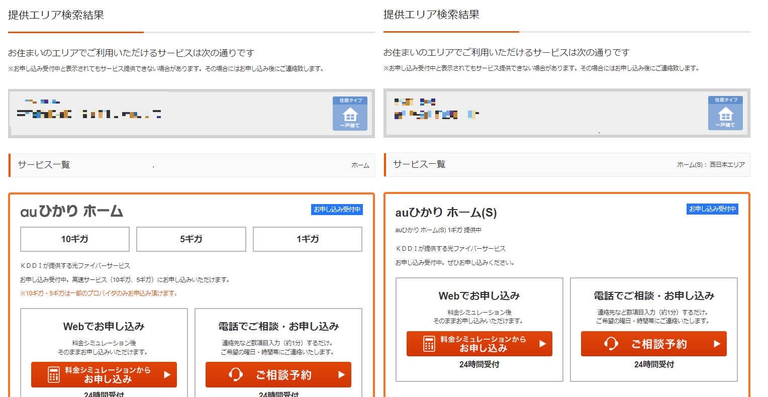Viewport: 768px width, 397px height.
Task: Click ＫＤＤＩが提供する光ファイバーサービス text in ホーム(S) card
Action: click(450, 249)
